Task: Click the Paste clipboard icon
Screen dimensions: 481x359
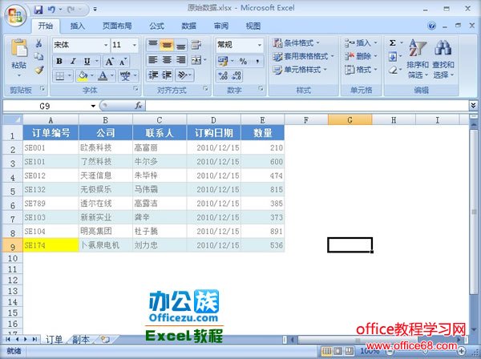Action: click(18, 48)
